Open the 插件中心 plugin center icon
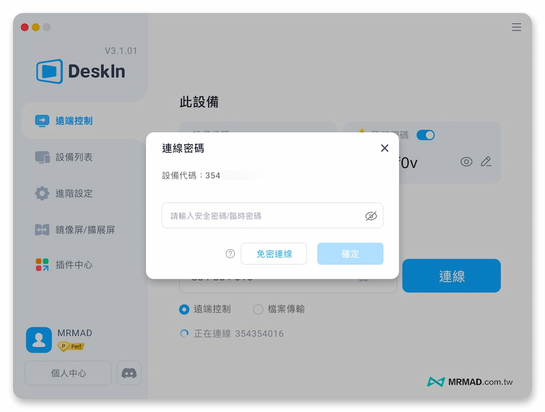 [x=43, y=265]
